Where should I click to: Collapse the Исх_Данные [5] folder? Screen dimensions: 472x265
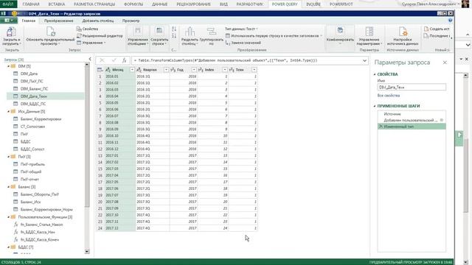pos(8,111)
